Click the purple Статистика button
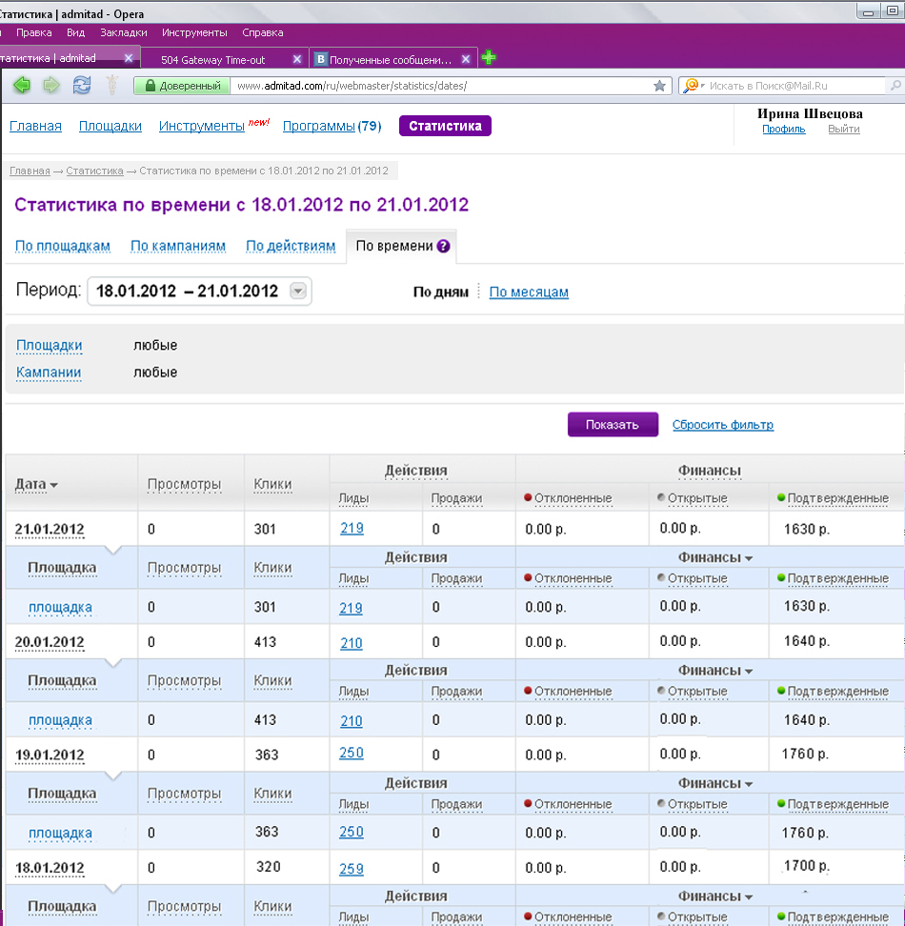This screenshot has width=905, height=926. click(445, 126)
